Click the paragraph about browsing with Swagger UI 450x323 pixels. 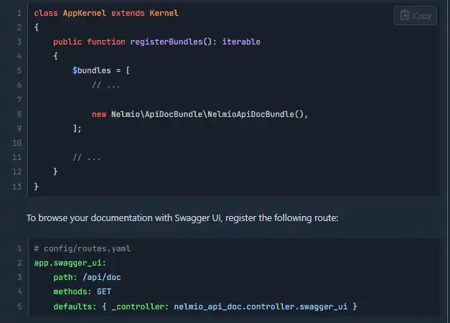click(x=182, y=218)
